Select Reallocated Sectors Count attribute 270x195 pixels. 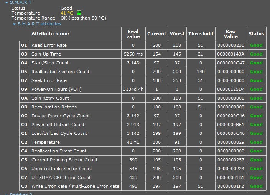pos(60,72)
